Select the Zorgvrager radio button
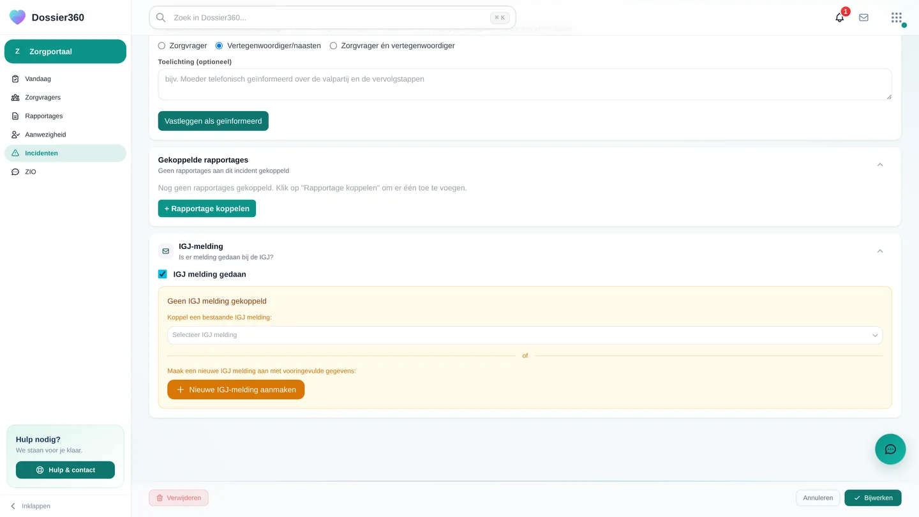This screenshot has height=517, width=919. point(161,46)
